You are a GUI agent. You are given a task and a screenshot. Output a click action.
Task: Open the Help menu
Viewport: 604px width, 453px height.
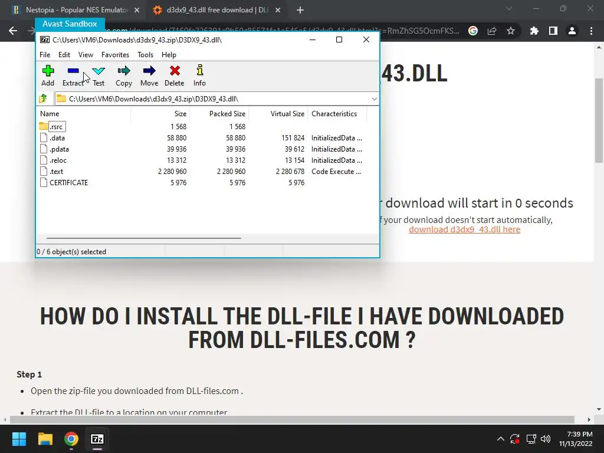[169, 55]
